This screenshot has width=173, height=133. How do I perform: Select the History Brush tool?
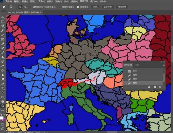[x=3, y=62]
